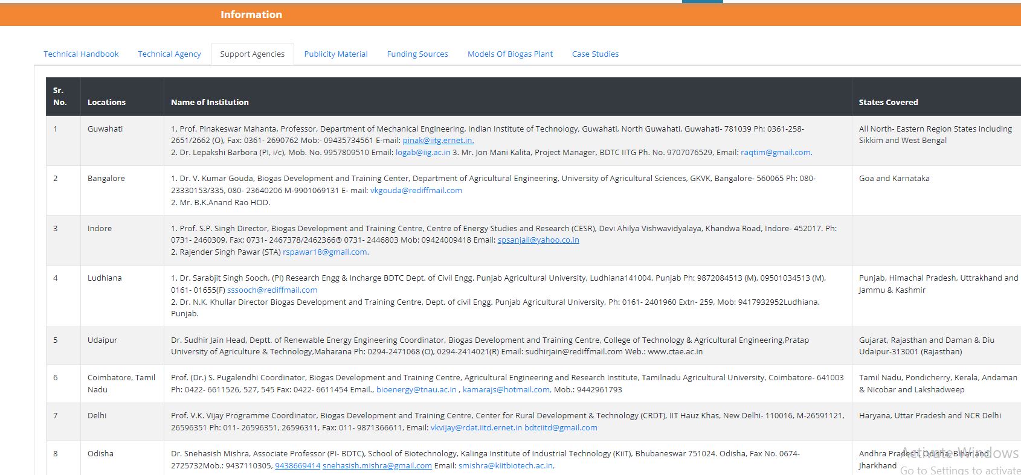The height and width of the screenshot is (475, 1021).
Task: Click the Goa and Karnataka states cell
Action: (936, 190)
